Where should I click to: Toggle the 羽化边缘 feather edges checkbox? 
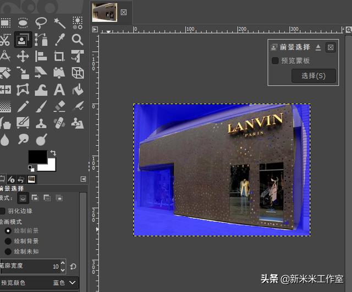[x=2, y=211]
